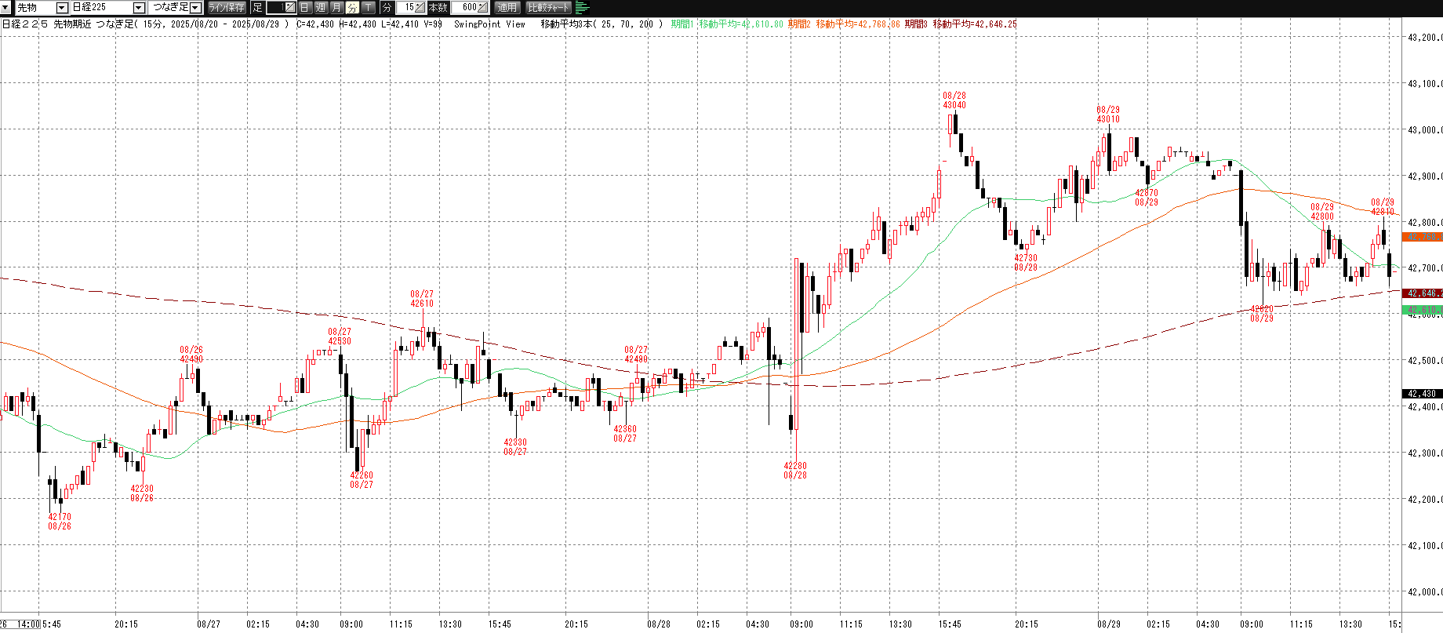Select the T tick timeframe button
This screenshot has width=1443, height=633.
368,7
